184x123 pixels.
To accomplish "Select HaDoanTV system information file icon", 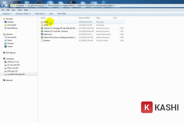I will point(42,34).
